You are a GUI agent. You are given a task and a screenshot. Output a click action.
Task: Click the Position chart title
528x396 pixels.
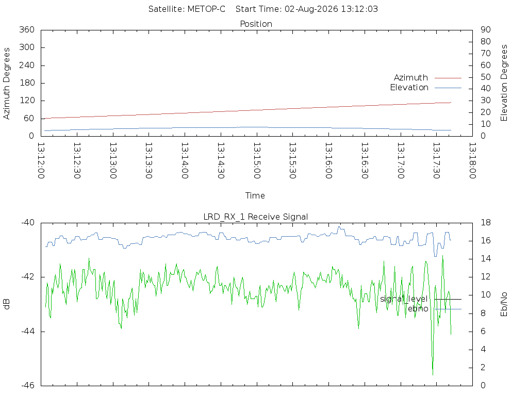coord(256,24)
